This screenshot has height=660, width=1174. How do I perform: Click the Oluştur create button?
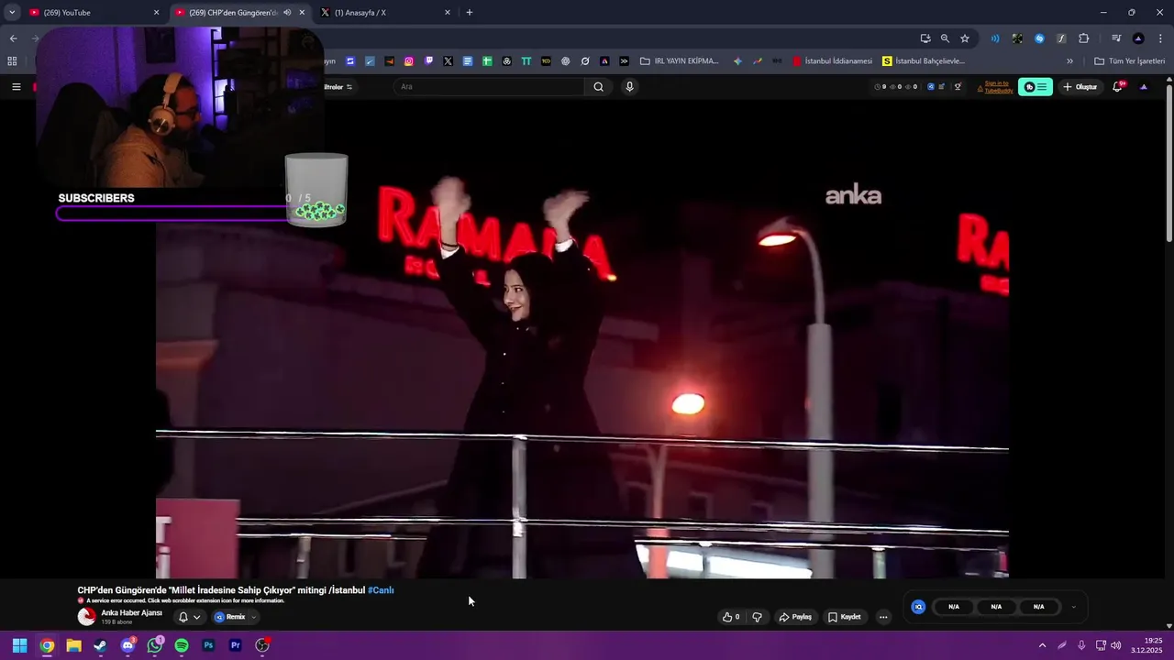coord(1080,87)
